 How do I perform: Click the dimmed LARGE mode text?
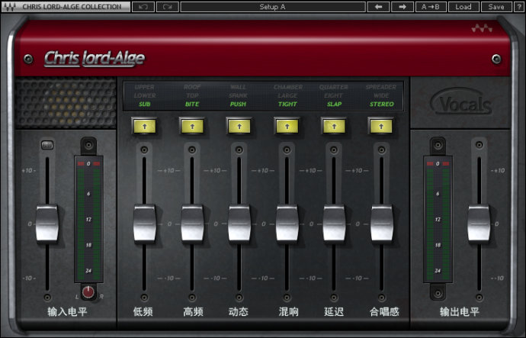pyautogui.click(x=287, y=95)
